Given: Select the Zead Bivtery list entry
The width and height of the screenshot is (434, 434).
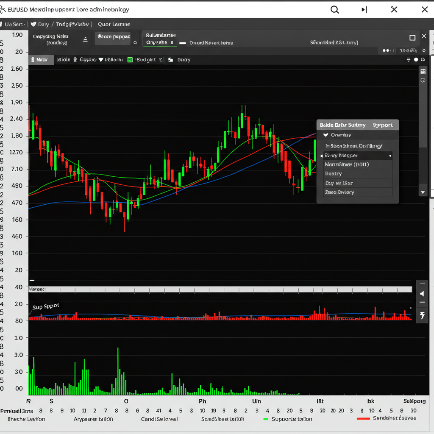Looking at the screenshot, I should click(x=358, y=192).
